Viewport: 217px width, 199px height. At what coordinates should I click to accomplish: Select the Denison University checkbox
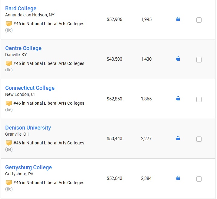199,139
